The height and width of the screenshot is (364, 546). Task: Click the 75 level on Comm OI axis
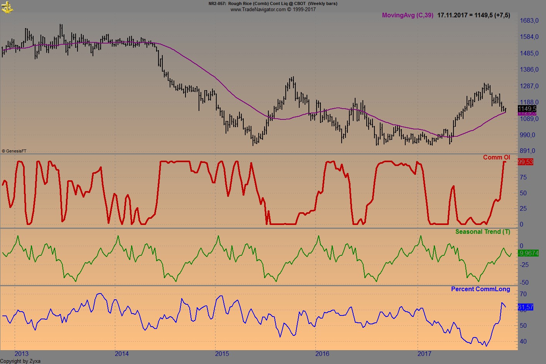coord(523,177)
